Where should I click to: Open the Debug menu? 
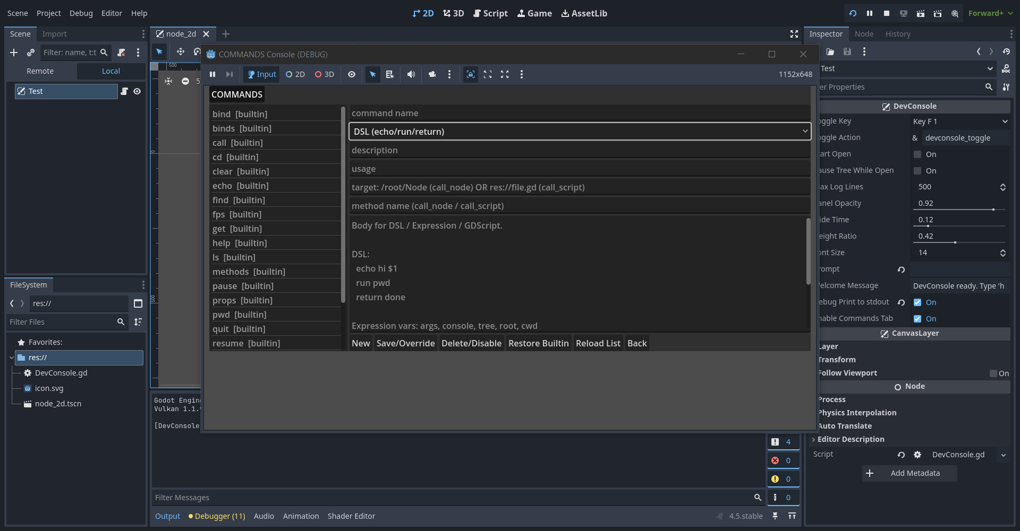[81, 13]
